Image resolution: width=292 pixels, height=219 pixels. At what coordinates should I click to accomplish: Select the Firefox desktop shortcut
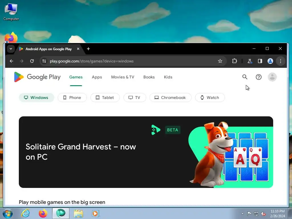[11, 37]
